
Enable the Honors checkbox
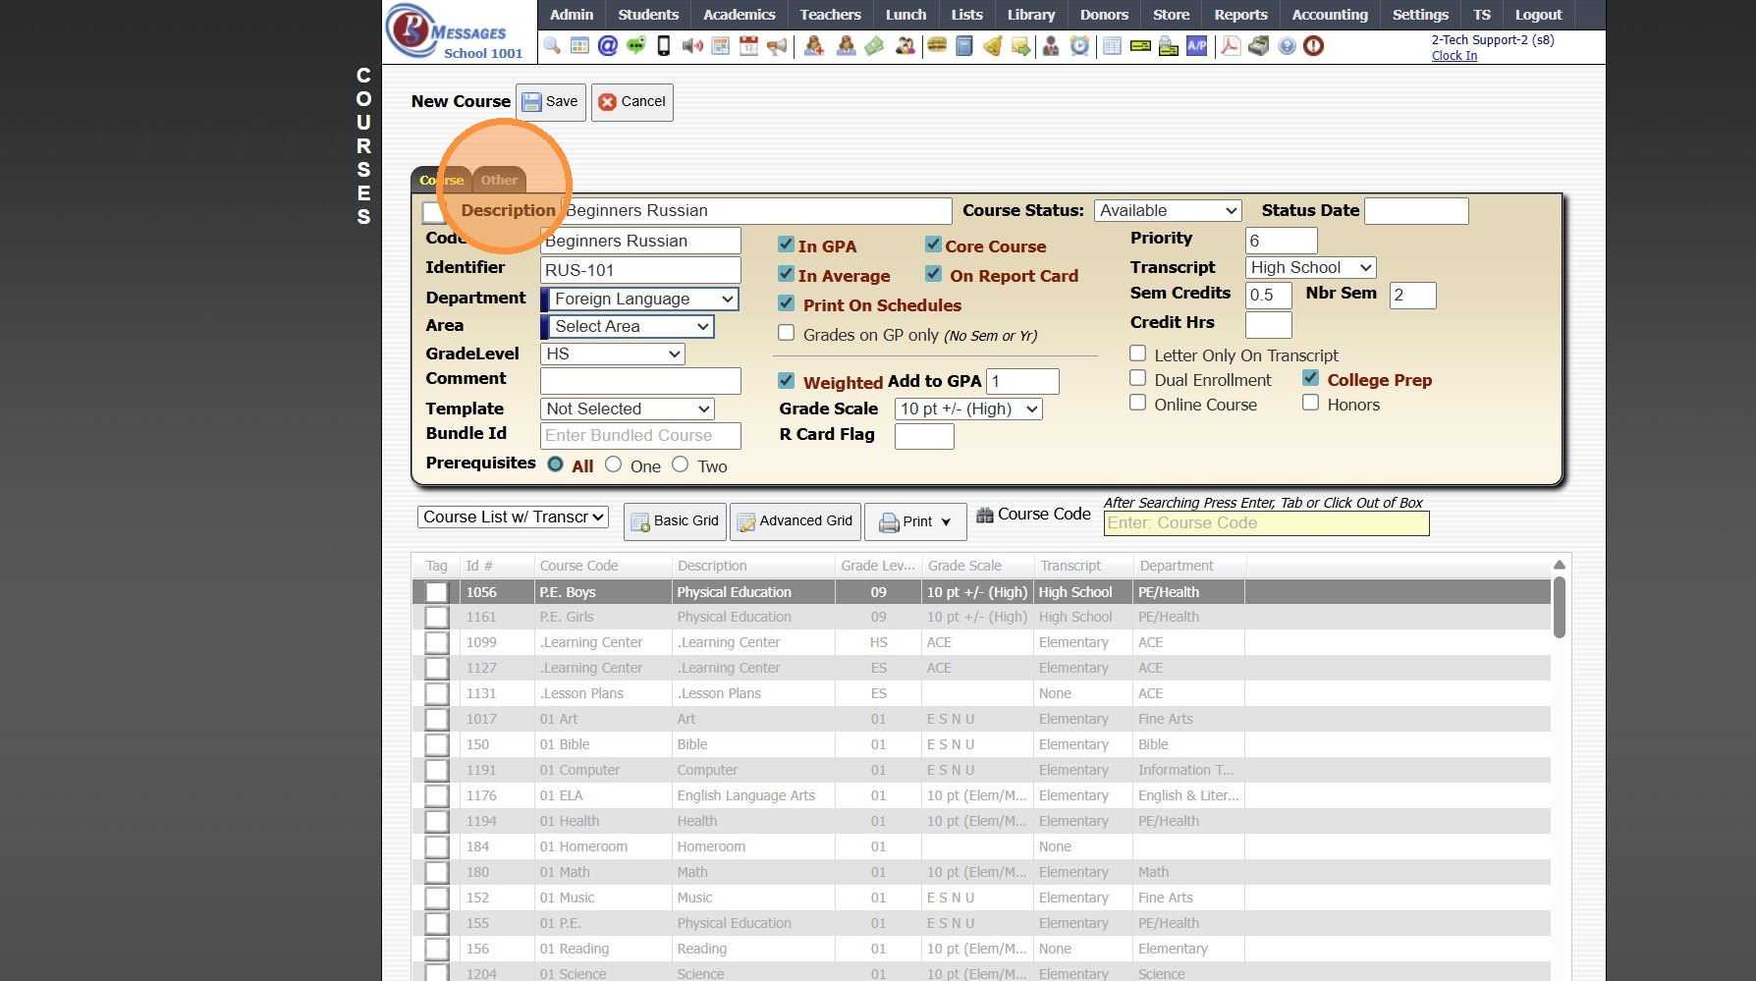point(1310,403)
